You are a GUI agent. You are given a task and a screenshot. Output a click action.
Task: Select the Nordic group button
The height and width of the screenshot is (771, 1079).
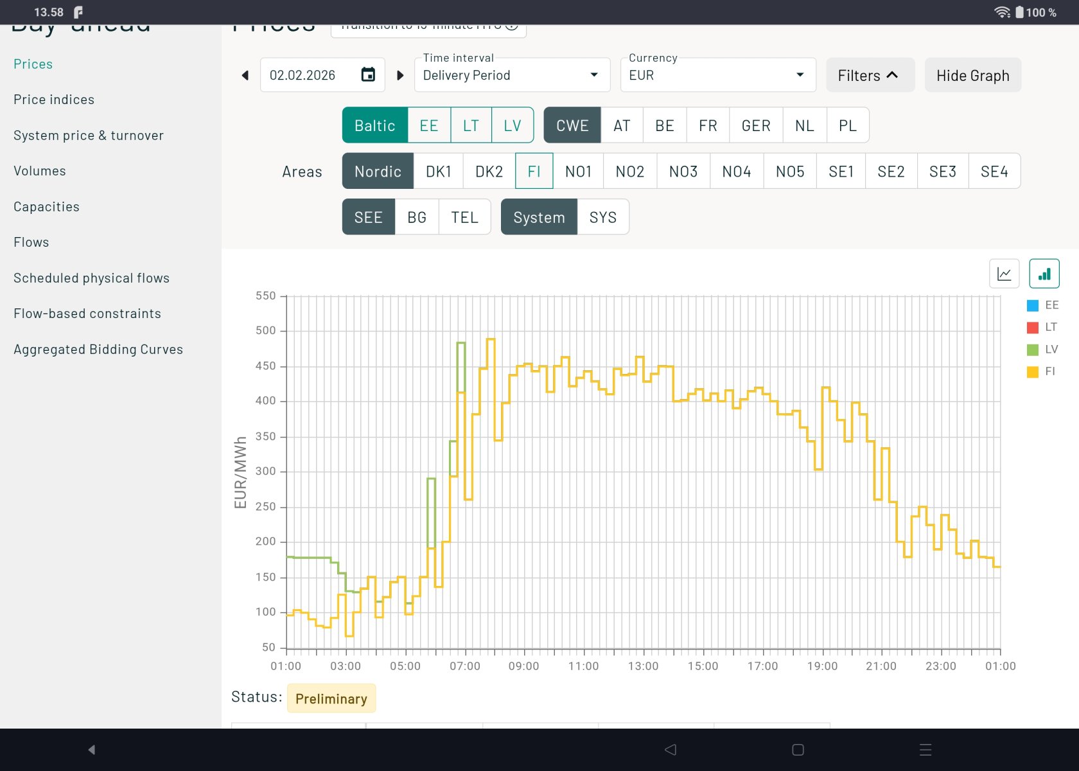(x=378, y=172)
